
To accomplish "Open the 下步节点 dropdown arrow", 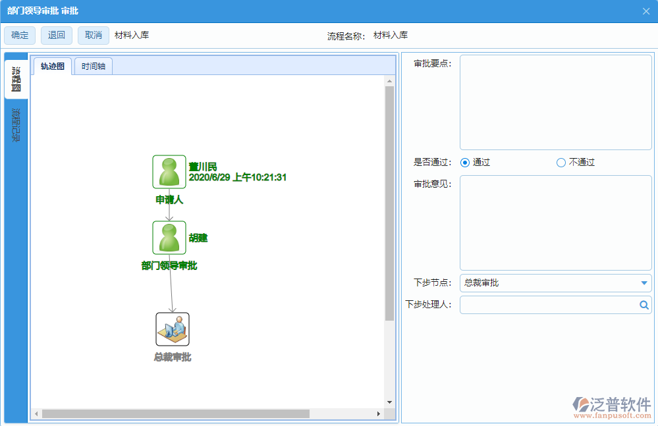I will [x=644, y=283].
